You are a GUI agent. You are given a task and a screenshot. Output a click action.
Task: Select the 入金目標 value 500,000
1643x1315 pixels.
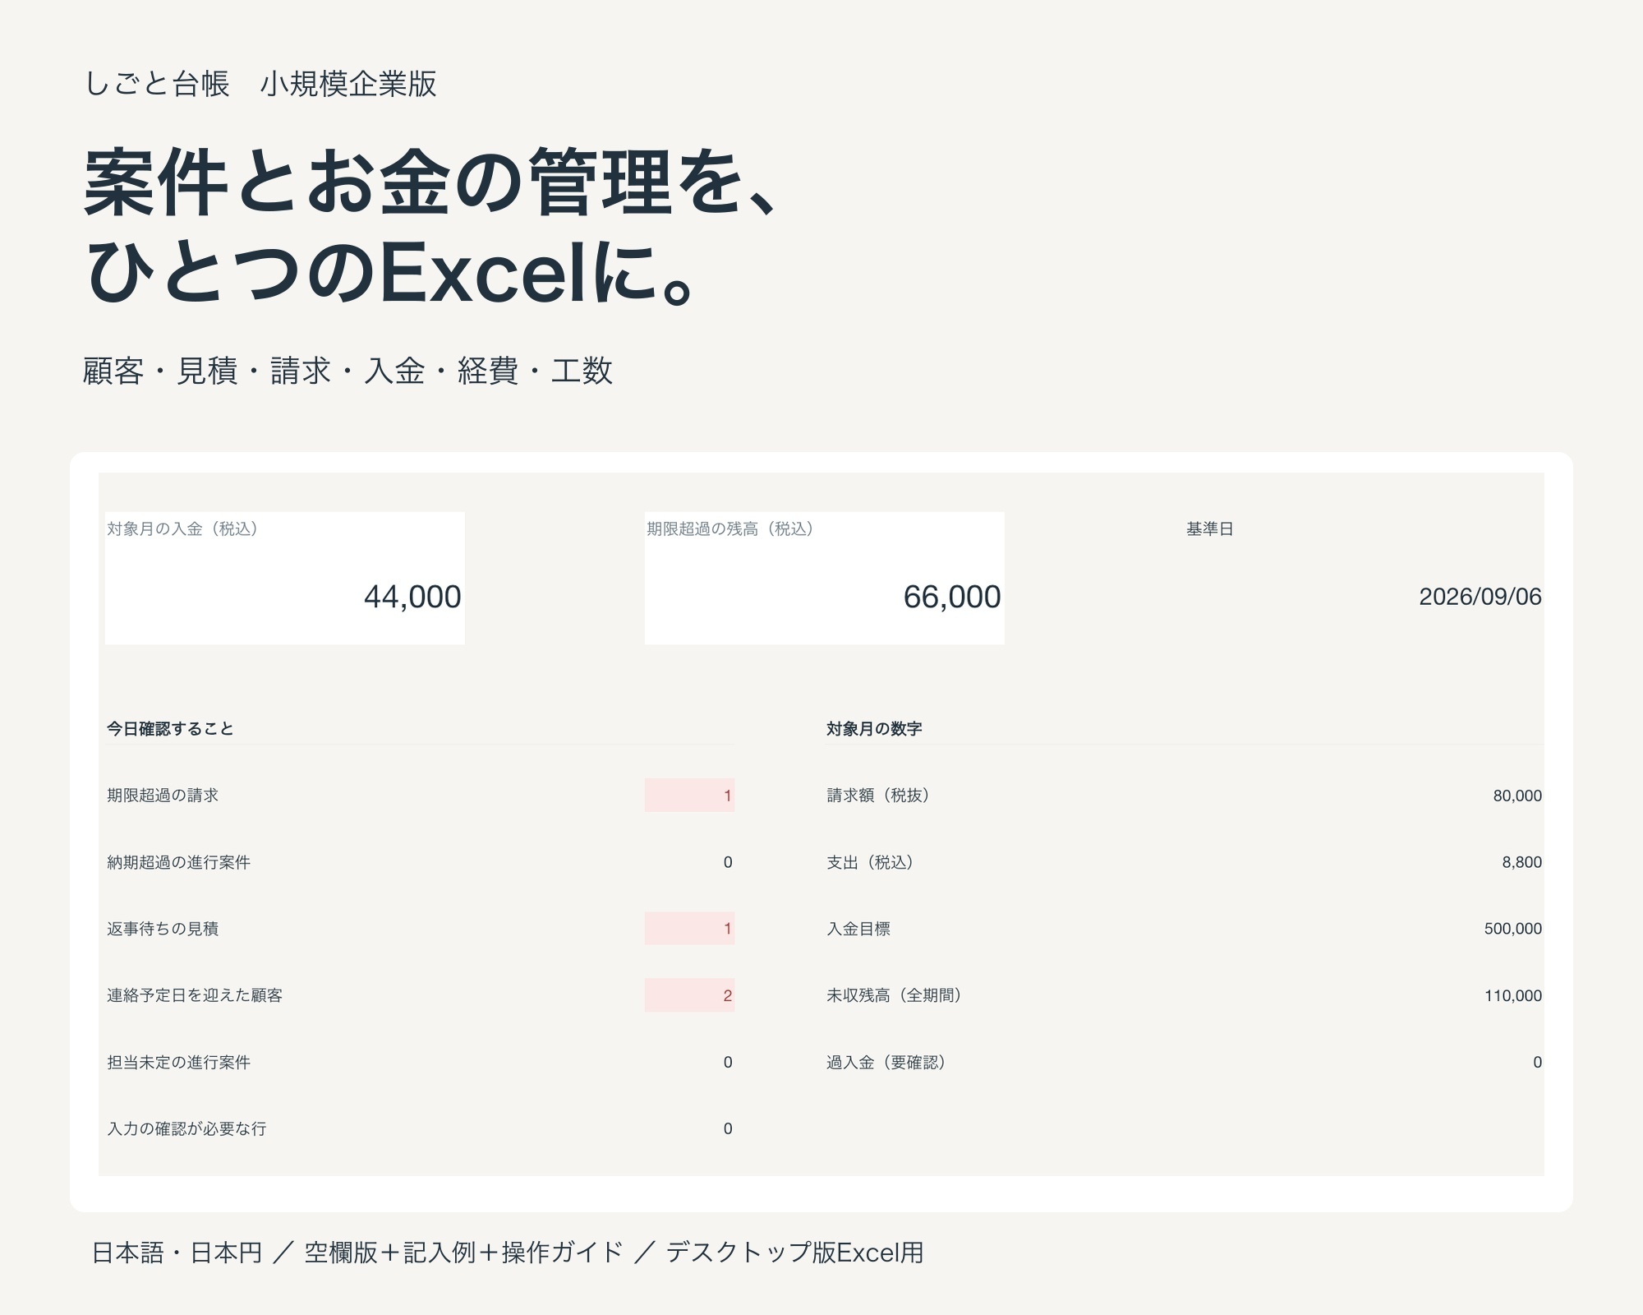[x=1513, y=929]
